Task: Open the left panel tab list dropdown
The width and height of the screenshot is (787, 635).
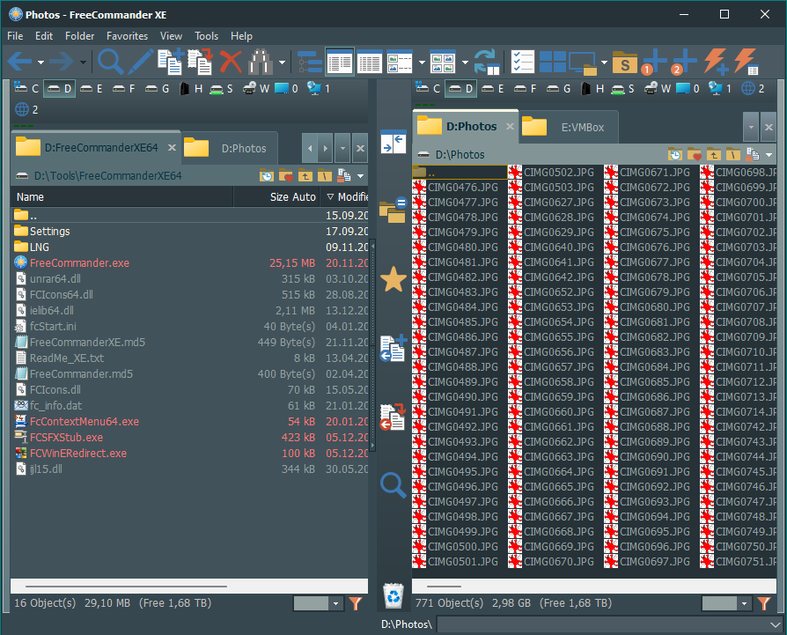Action: pos(342,148)
